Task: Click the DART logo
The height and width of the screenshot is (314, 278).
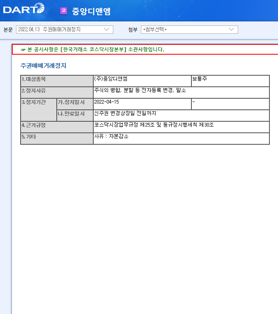Action: 24,8
